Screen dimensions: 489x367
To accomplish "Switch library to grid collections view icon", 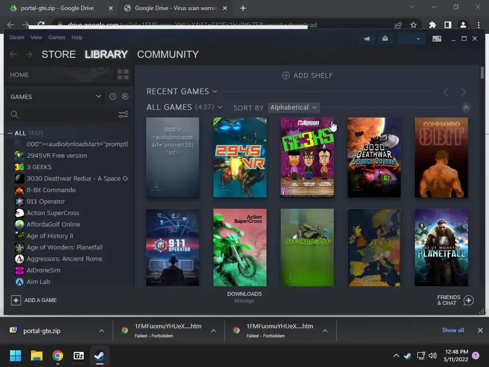I will pos(123,75).
